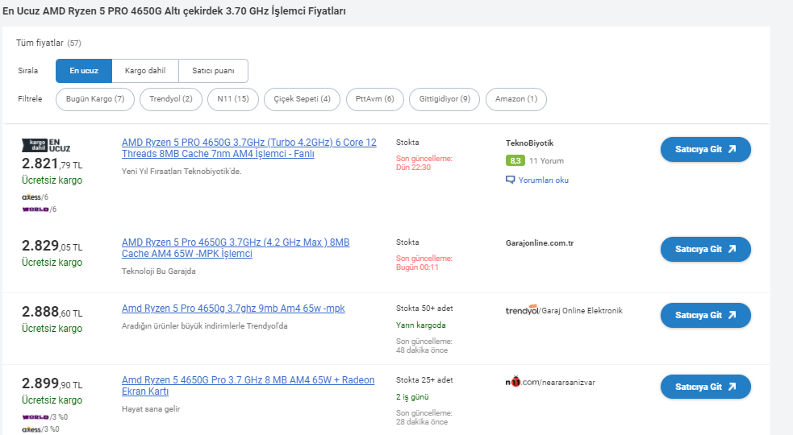Viewport: 793px width, 435px height.
Task: Click the 28 dakika önce update time
Action: pyautogui.click(x=422, y=422)
